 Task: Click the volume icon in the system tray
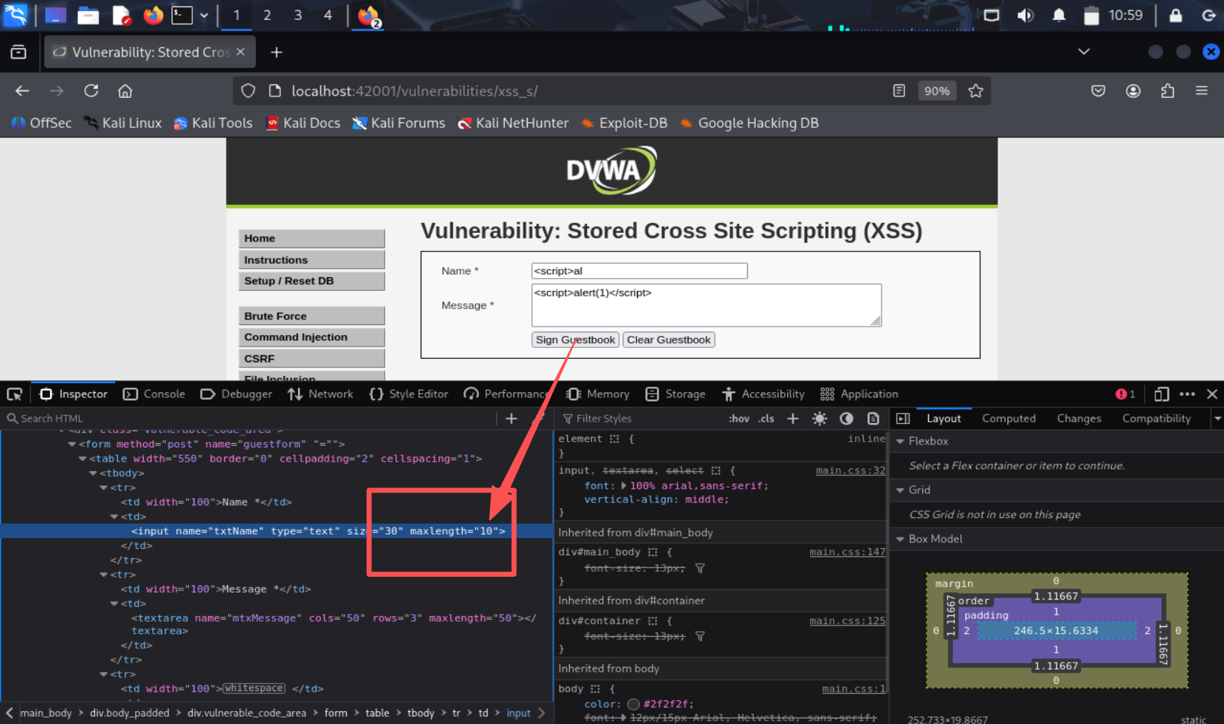(x=1026, y=15)
